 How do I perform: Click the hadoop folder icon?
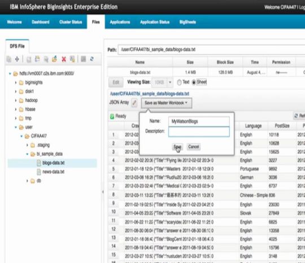tap(21, 100)
